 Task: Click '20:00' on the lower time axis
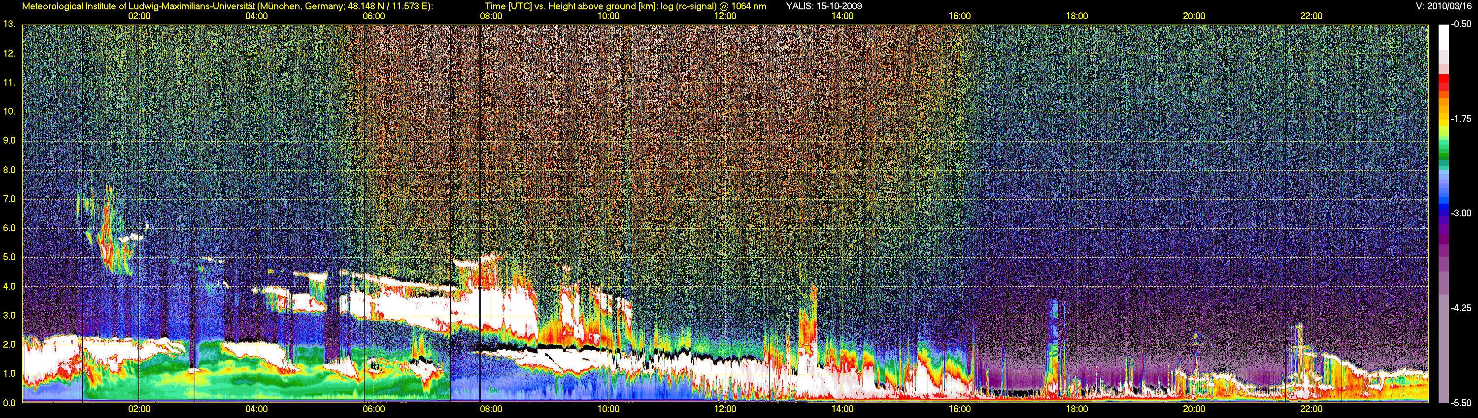point(1194,409)
